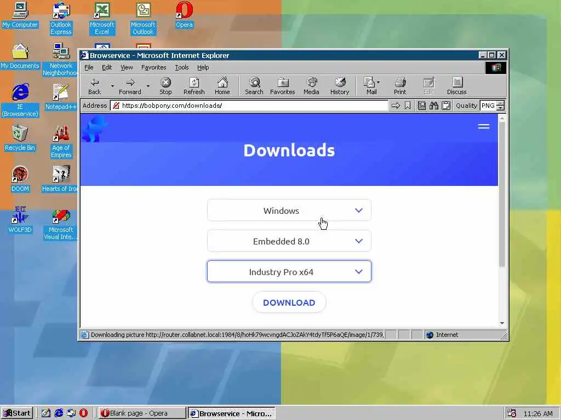
Task: Open the Mail button dropdown arrow
Action: (379, 82)
